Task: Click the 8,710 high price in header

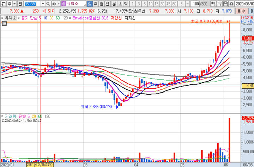Action: (x=208, y=11)
